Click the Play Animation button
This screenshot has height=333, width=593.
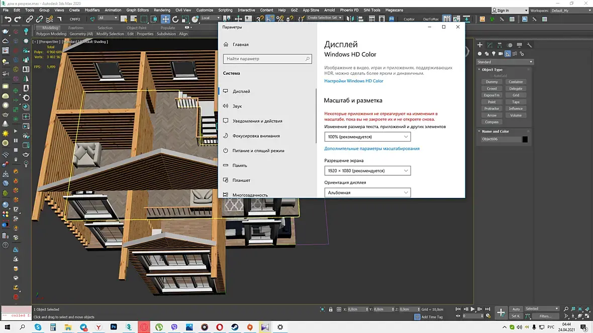pos(472,309)
